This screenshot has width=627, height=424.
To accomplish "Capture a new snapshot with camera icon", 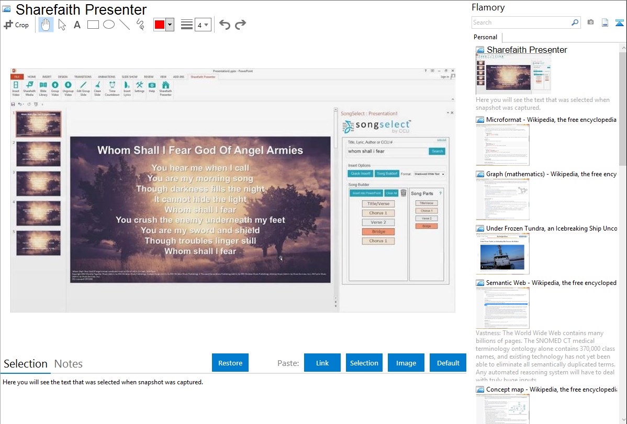I will [x=590, y=22].
